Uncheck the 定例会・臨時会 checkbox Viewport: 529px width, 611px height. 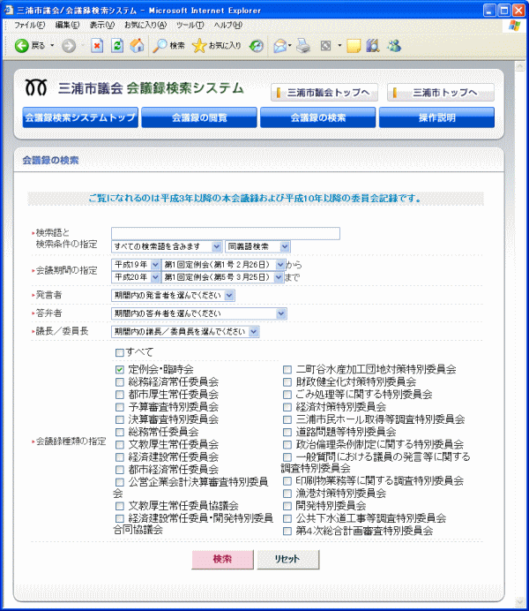[x=119, y=369]
